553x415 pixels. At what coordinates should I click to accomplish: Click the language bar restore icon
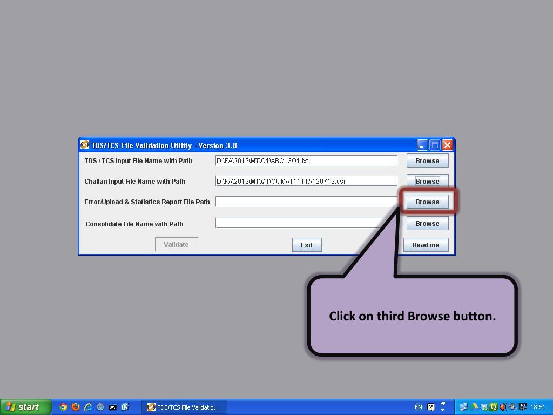(443, 404)
